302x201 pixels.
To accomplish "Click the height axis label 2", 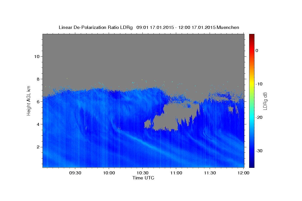I will click(37, 147).
